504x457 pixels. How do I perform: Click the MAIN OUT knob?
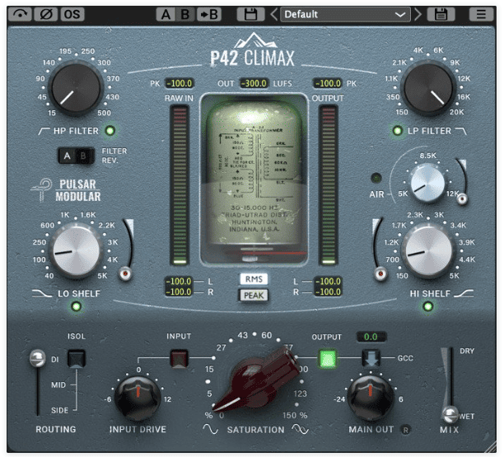click(x=371, y=399)
